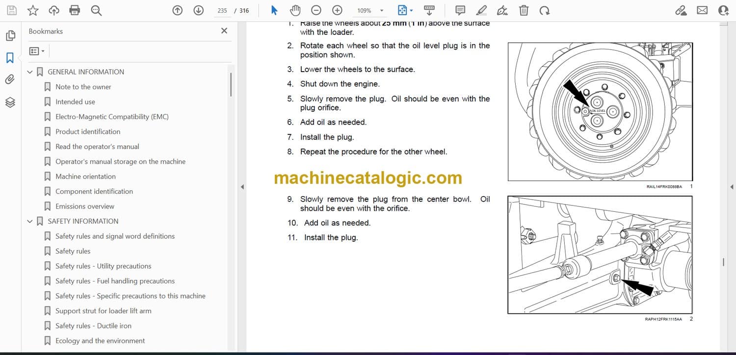736x355 pixels.
Task: Activate the hand pan tool
Action: [x=295, y=10]
